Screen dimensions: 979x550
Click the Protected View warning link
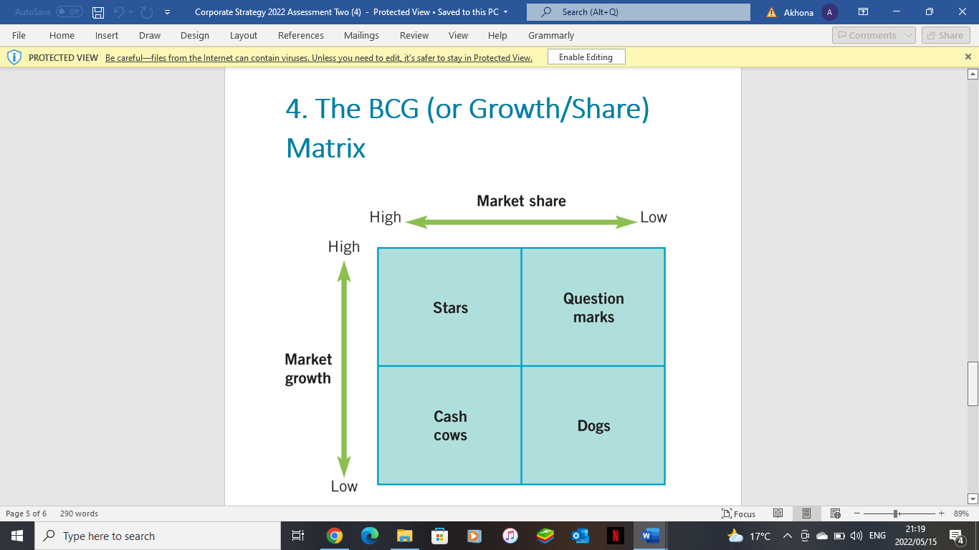319,58
